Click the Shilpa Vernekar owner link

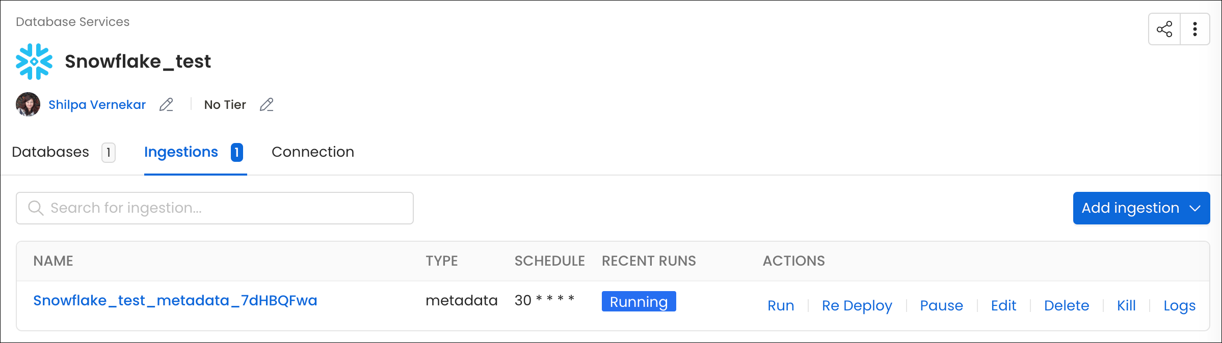[97, 105]
